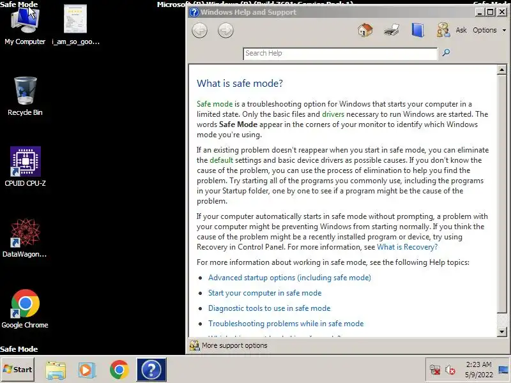Click the help scrollbar up arrow
The image size is (511, 383).
(501, 70)
